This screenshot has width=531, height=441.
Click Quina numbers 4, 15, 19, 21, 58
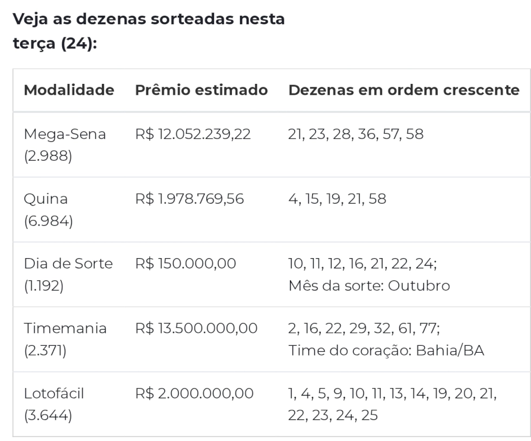338,199
